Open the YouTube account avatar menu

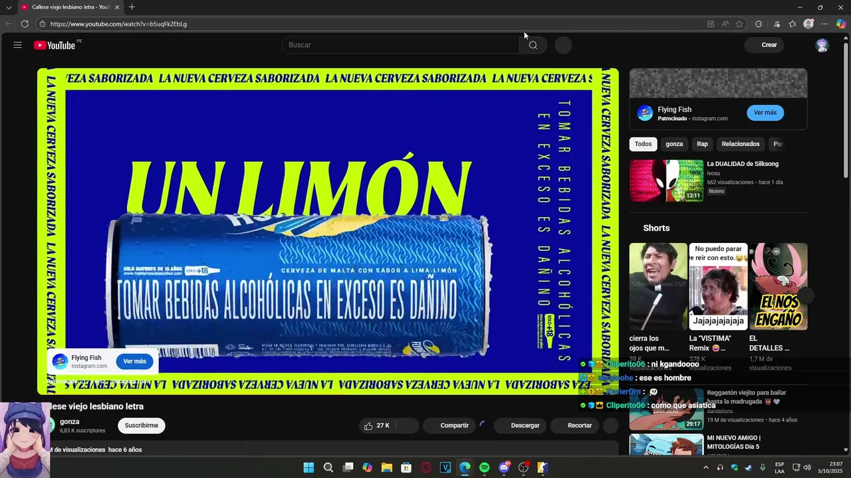tap(822, 45)
